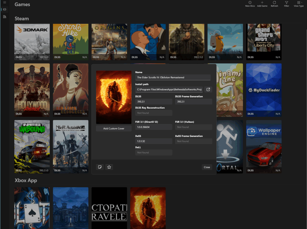Select the DLSS version box 310.2.1
This screenshot has width=307, height=229.
[154, 101]
